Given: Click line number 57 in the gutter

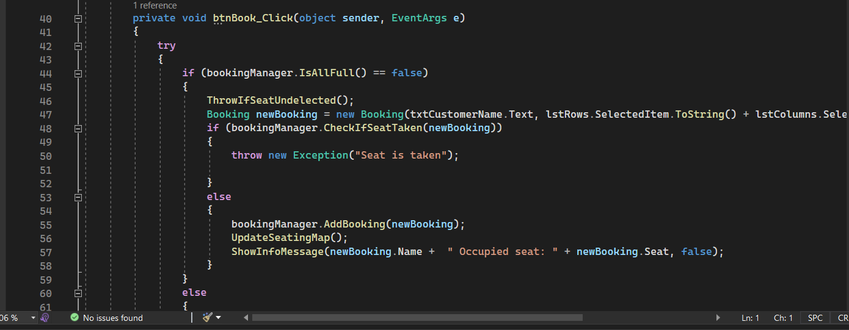Looking at the screenshot, I should tap(45, 253).
